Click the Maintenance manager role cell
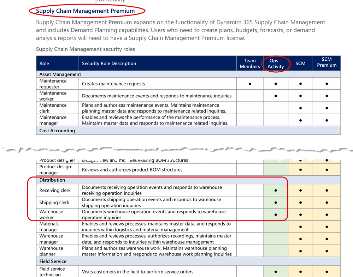 [57, 120]
